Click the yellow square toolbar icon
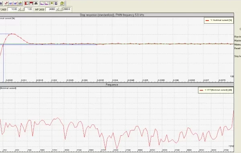 coord(52,3)
